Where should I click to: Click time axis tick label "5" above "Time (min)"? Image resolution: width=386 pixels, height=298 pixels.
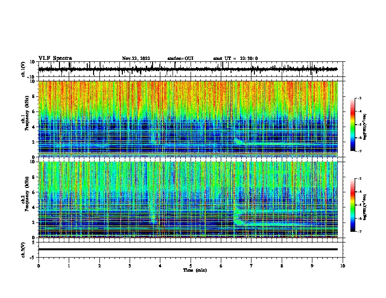pos(191,266)
